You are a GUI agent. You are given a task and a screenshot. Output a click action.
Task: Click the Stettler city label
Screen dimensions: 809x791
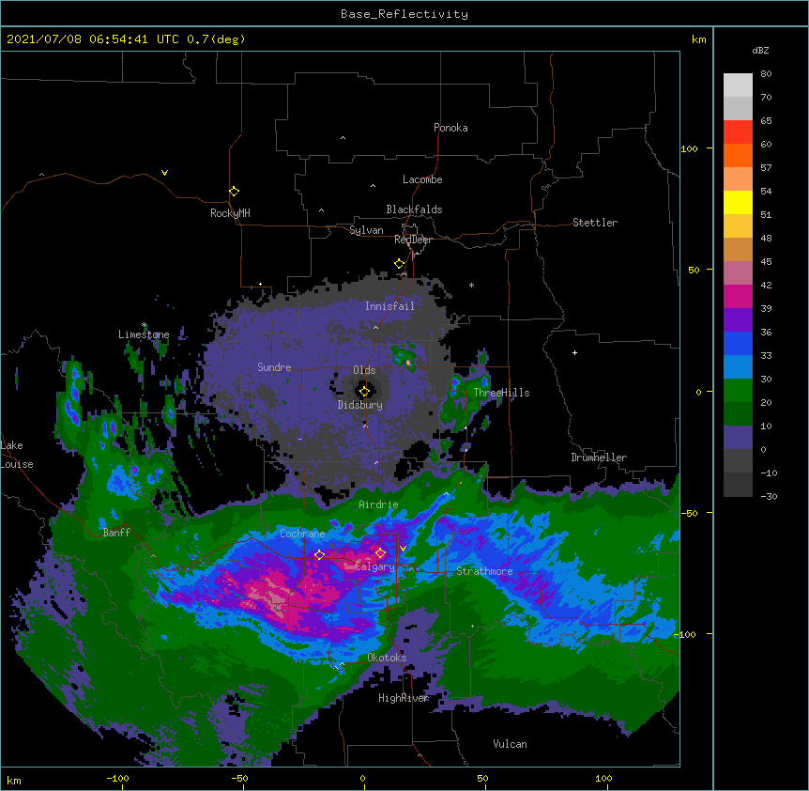(595, 223)
